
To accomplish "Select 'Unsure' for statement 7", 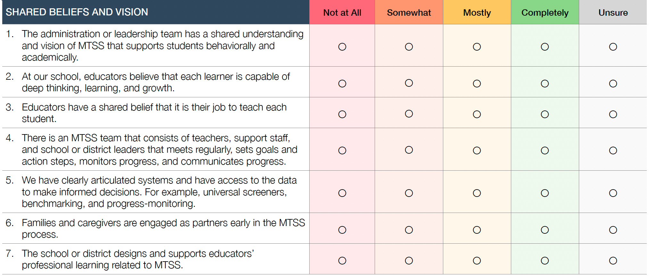I will (613, 261).
